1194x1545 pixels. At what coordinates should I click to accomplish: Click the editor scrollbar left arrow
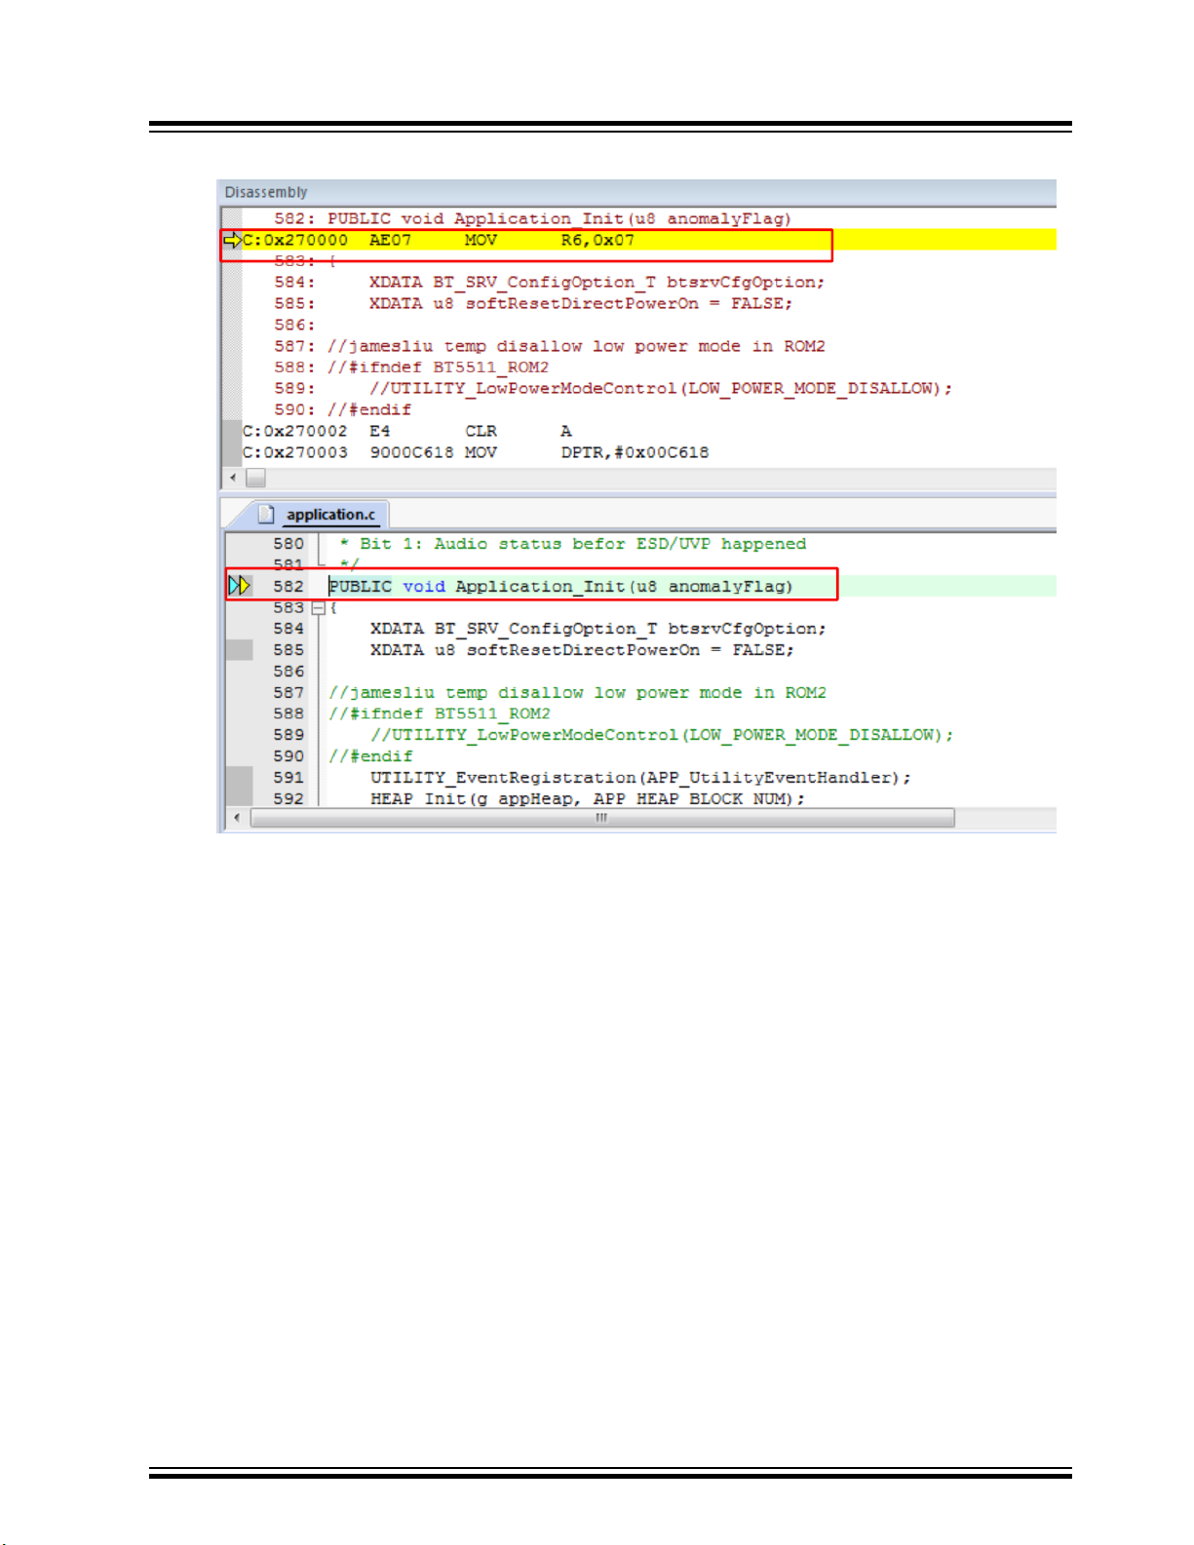pyautogui.click(x=237, y=818)
